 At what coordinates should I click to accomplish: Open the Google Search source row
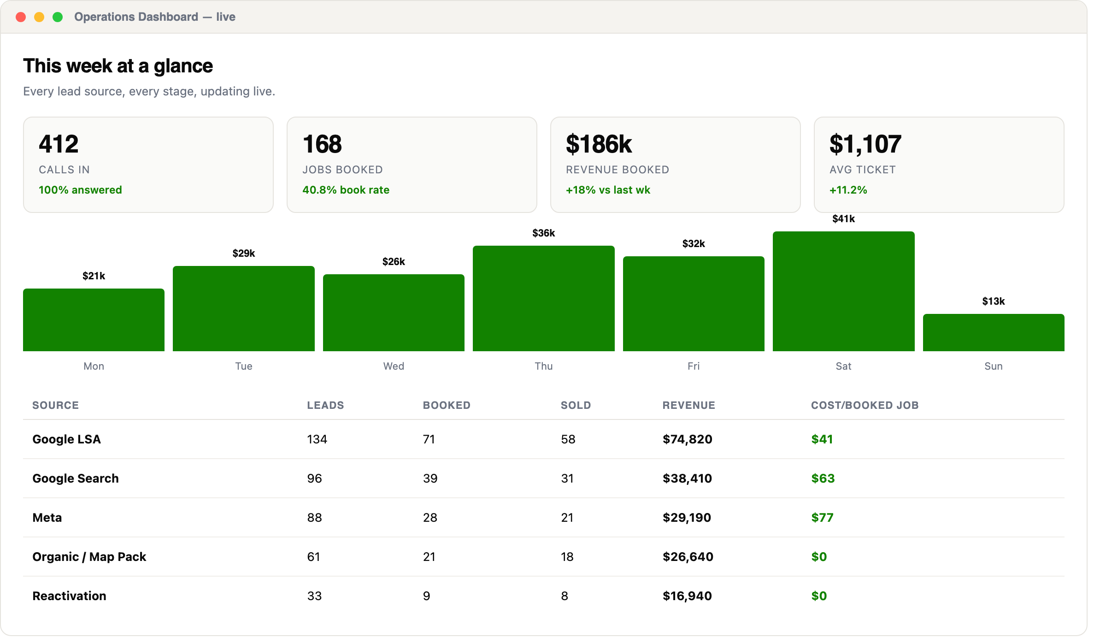coord(544,478)
